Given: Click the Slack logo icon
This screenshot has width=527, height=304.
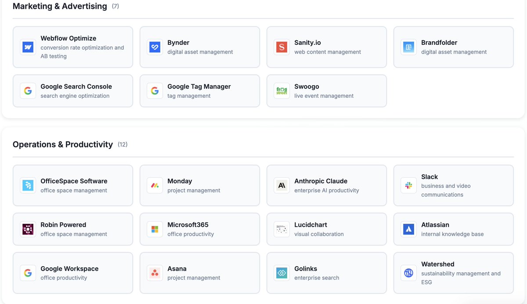Looking at the screenshot, I should pyautogui.click(x=409, y=186).
